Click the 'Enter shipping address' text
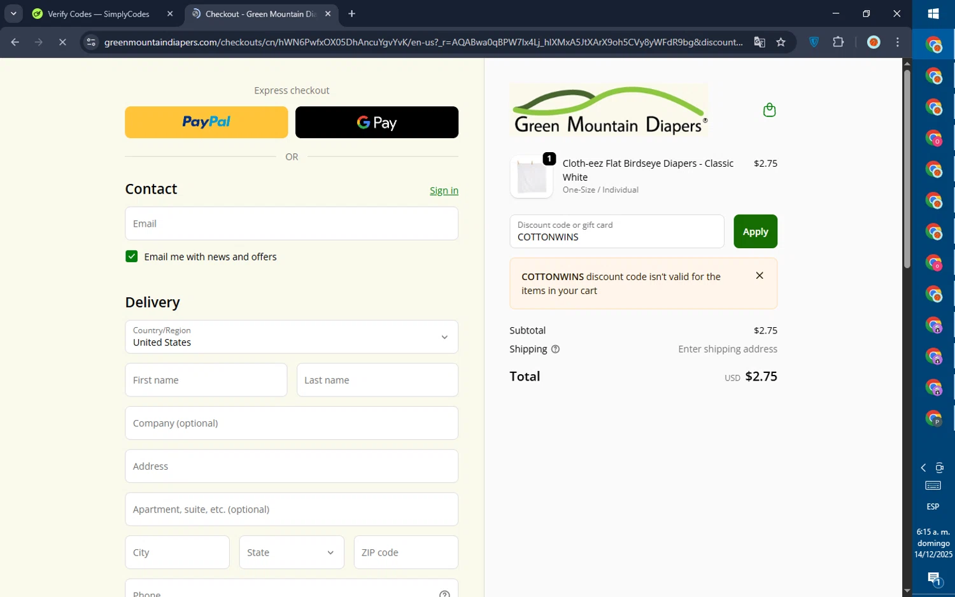The width and height of the screenshot is (955, 597). tap(728, 349)
